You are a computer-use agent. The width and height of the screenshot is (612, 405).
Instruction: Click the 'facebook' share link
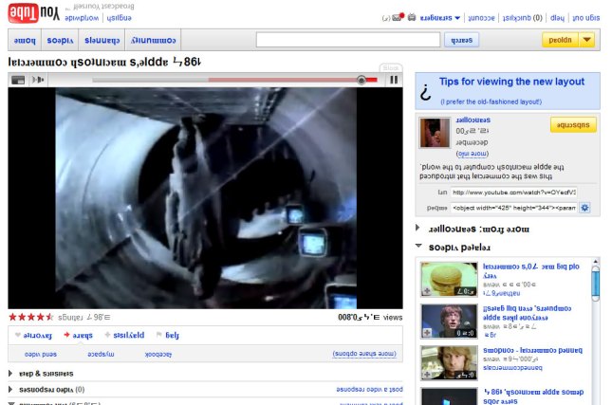pyautogui.click(x=158, y=355)
